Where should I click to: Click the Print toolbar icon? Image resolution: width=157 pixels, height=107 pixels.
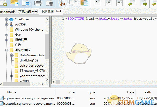(38, 3)
